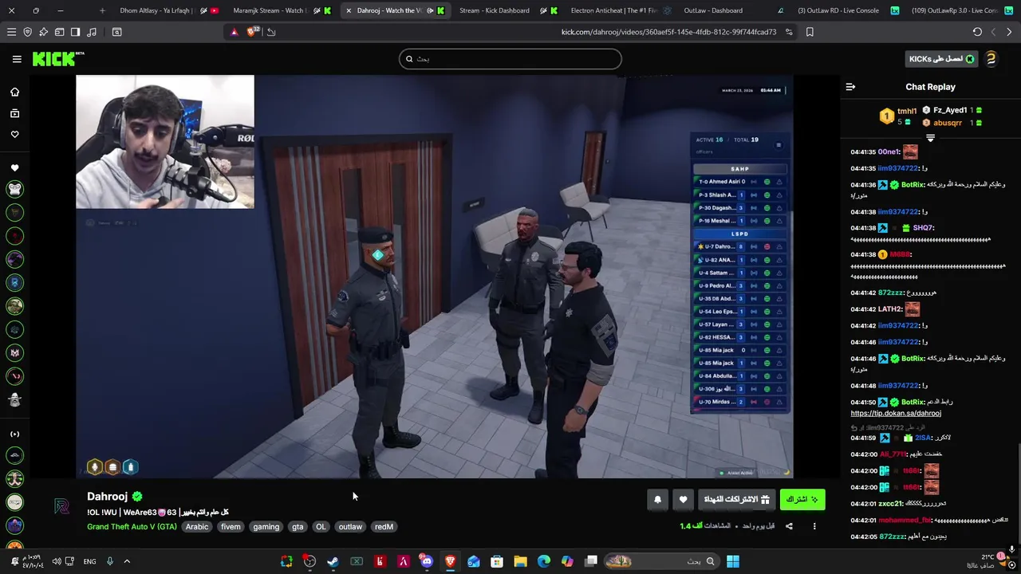Click tmhl1 top gifter
This screenshot has height=574, width=1021.
(x=907, y=111)
